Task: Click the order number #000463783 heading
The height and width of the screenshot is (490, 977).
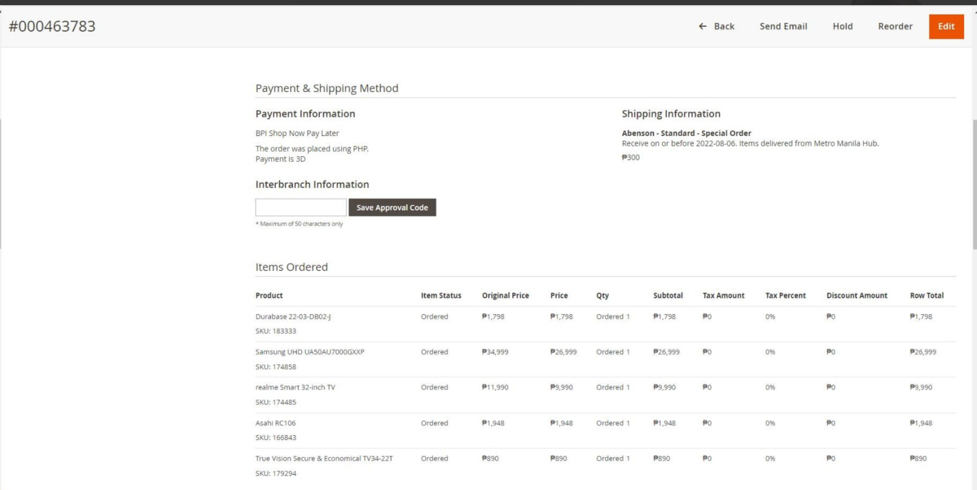Action: point(52,26)
